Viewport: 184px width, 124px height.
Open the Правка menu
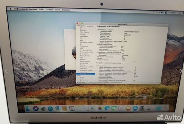point(50,10)
